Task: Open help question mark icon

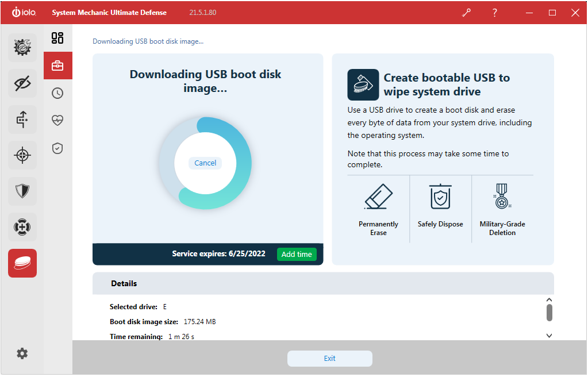Action: [495, 13]
